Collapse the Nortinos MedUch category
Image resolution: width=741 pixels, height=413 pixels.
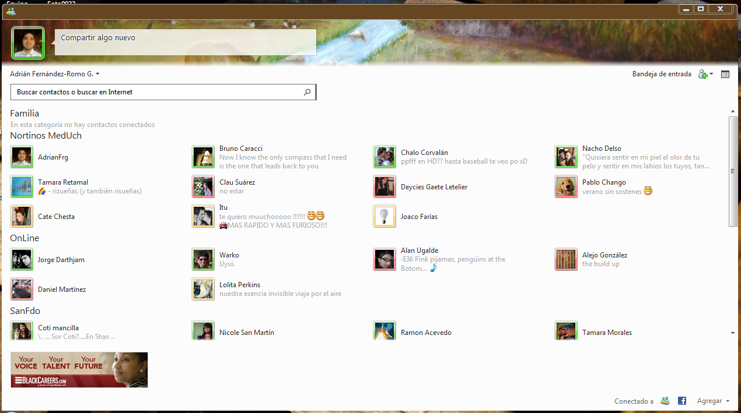[x=46, y=136]
